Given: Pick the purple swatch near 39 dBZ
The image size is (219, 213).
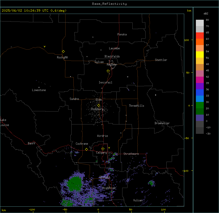Looking at the screenshot, I should [200, 86].
